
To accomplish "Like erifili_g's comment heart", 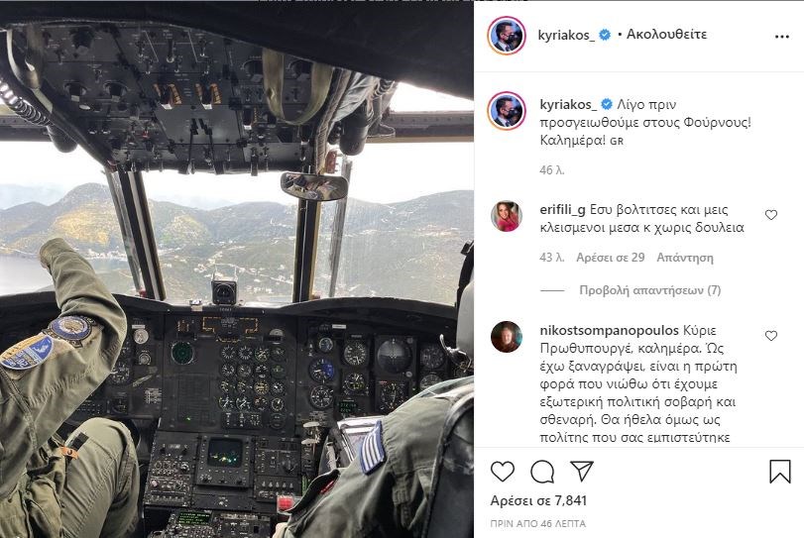I will point(771,215).
